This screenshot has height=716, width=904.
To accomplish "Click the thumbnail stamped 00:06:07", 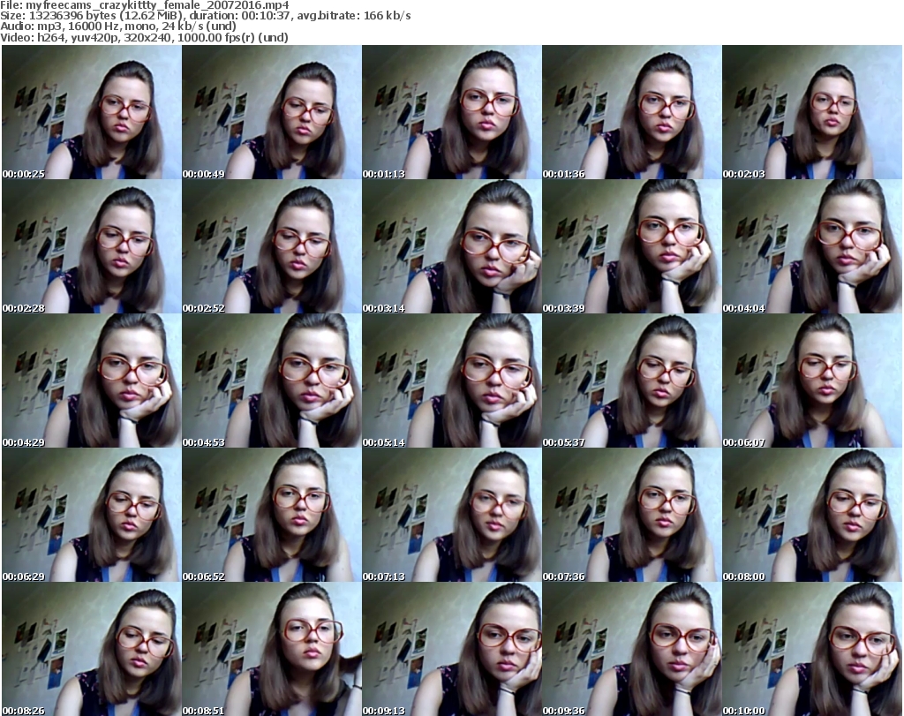I will (x=812, y=381).
